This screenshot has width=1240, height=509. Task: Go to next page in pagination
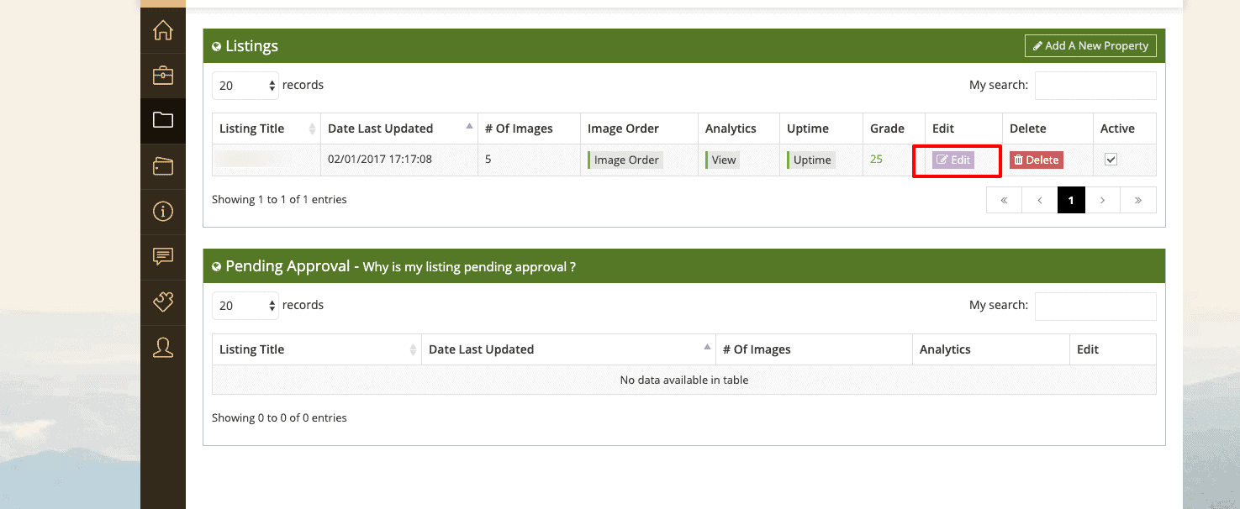click(1102, 201)
